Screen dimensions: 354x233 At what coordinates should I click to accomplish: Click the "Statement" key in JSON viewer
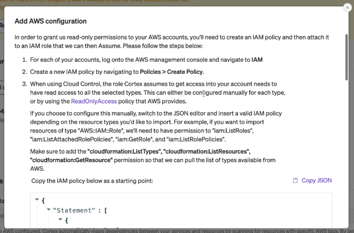click(72, 211)
